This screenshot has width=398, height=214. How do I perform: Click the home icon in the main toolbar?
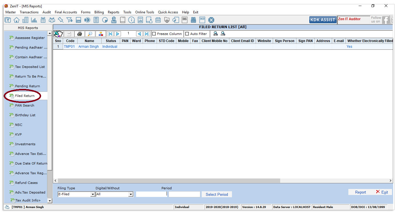pos(17,20)
